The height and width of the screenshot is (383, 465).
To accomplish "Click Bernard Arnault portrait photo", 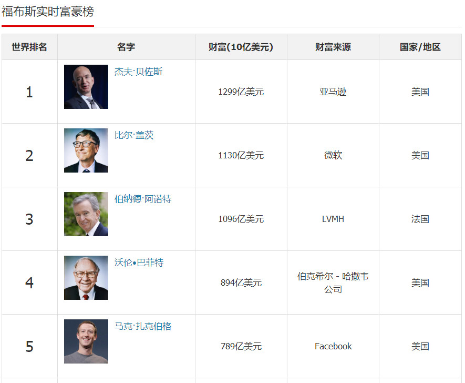I will (x=86, y=214).
